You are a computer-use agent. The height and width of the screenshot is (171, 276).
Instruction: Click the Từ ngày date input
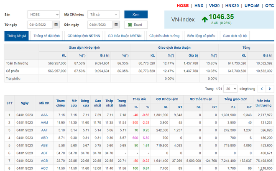point(40,25)
